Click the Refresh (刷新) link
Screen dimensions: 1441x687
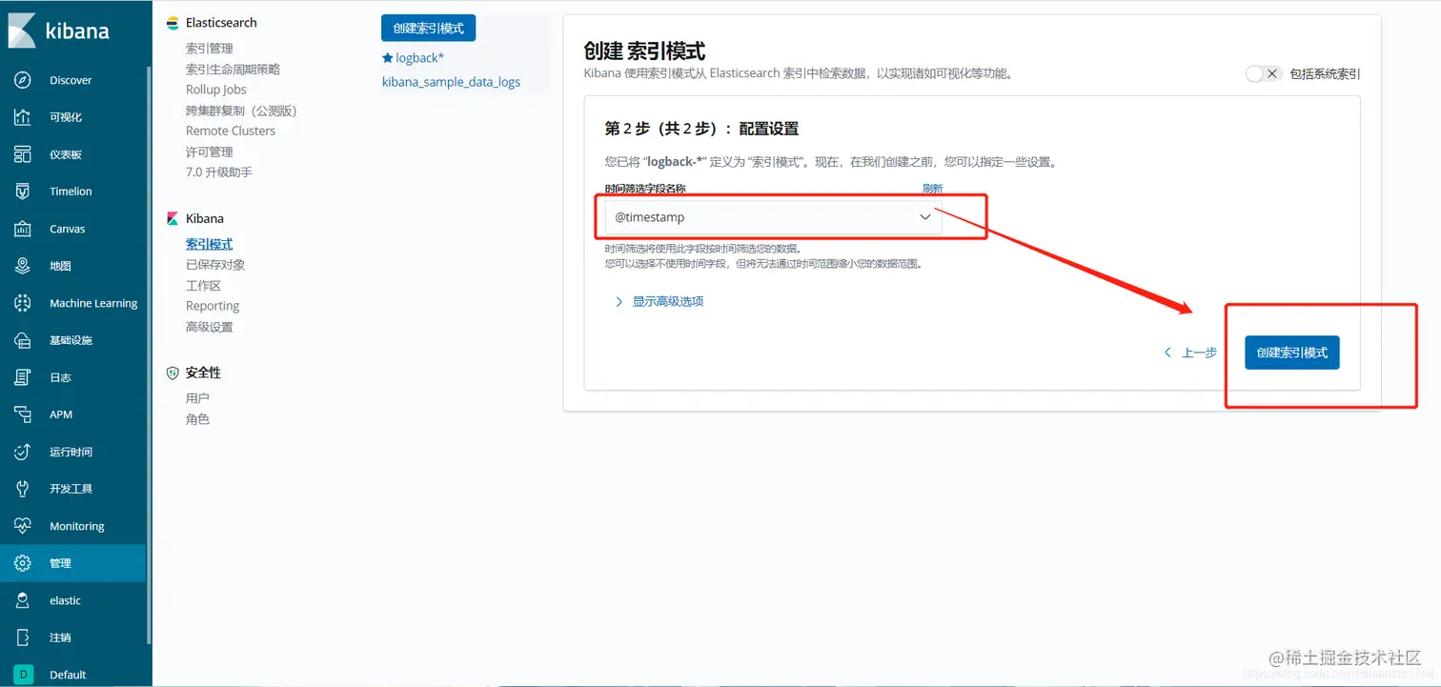(x=932, y=189)
